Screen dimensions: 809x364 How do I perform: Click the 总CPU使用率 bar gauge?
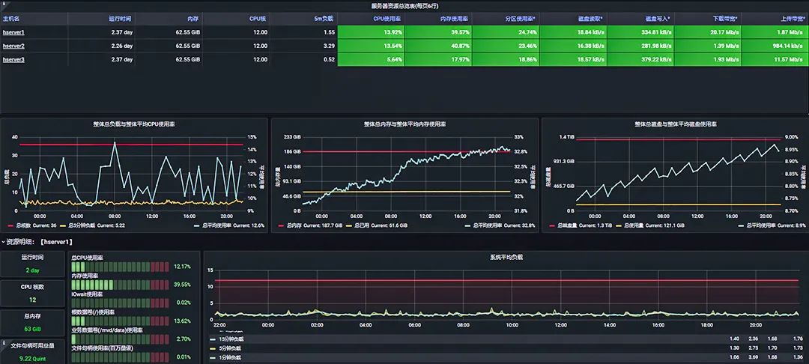(x=120, y=267)
